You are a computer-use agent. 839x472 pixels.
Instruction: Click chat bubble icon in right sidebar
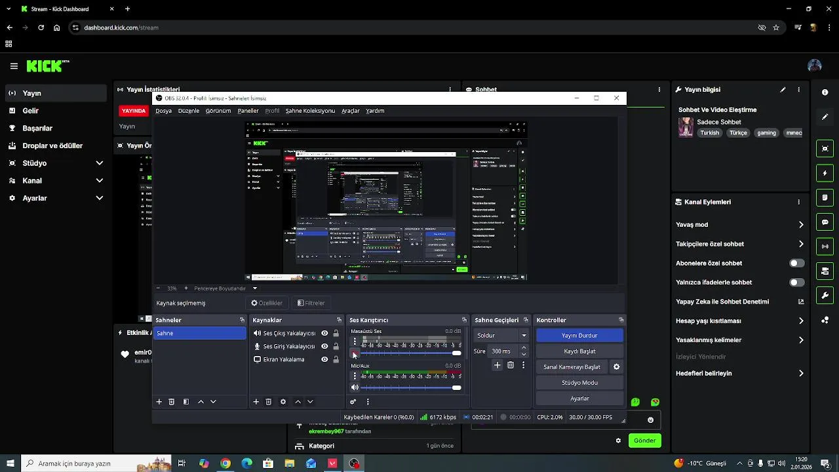tap(825, 222)
